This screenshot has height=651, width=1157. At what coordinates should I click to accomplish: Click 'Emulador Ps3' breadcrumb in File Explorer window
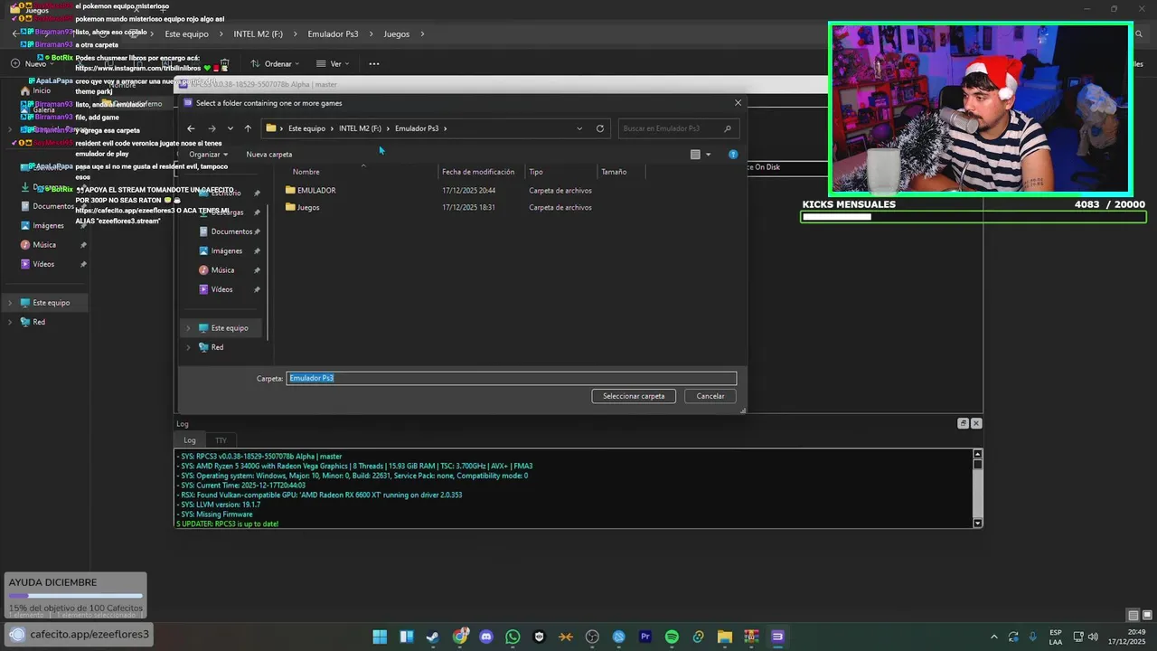[x=333, y=34]
